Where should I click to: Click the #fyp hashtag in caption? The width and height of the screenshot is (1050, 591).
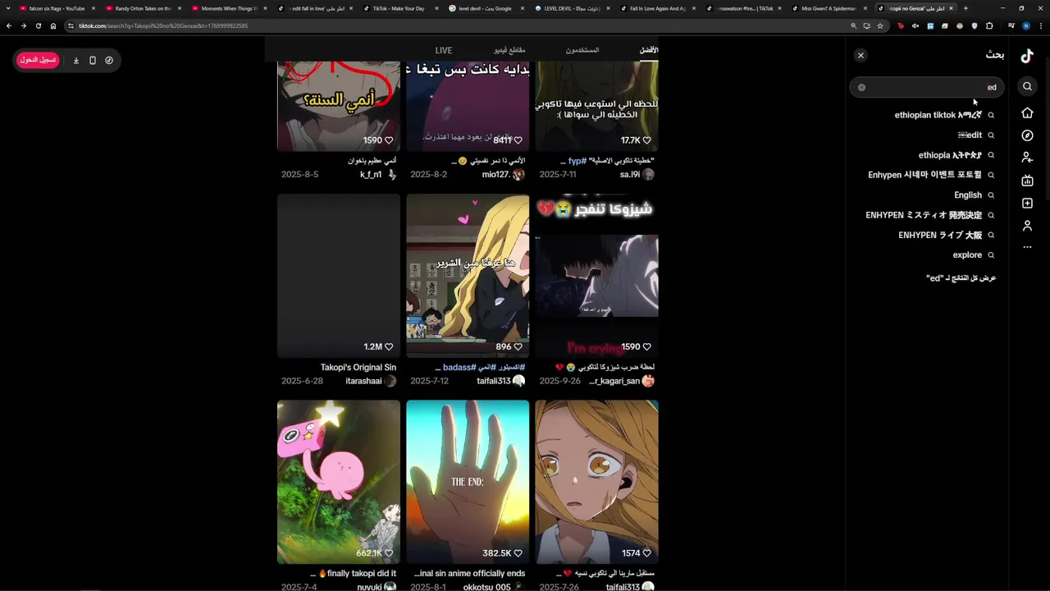pyautogui.click(x=577, y=161)
